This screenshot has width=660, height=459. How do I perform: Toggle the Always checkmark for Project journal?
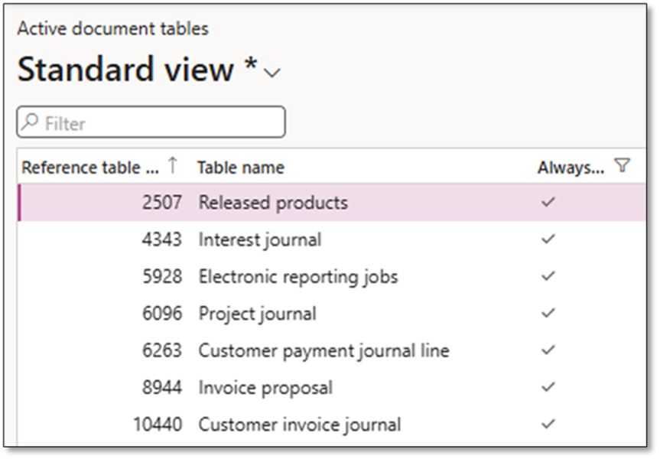click(x=548, y=314)
